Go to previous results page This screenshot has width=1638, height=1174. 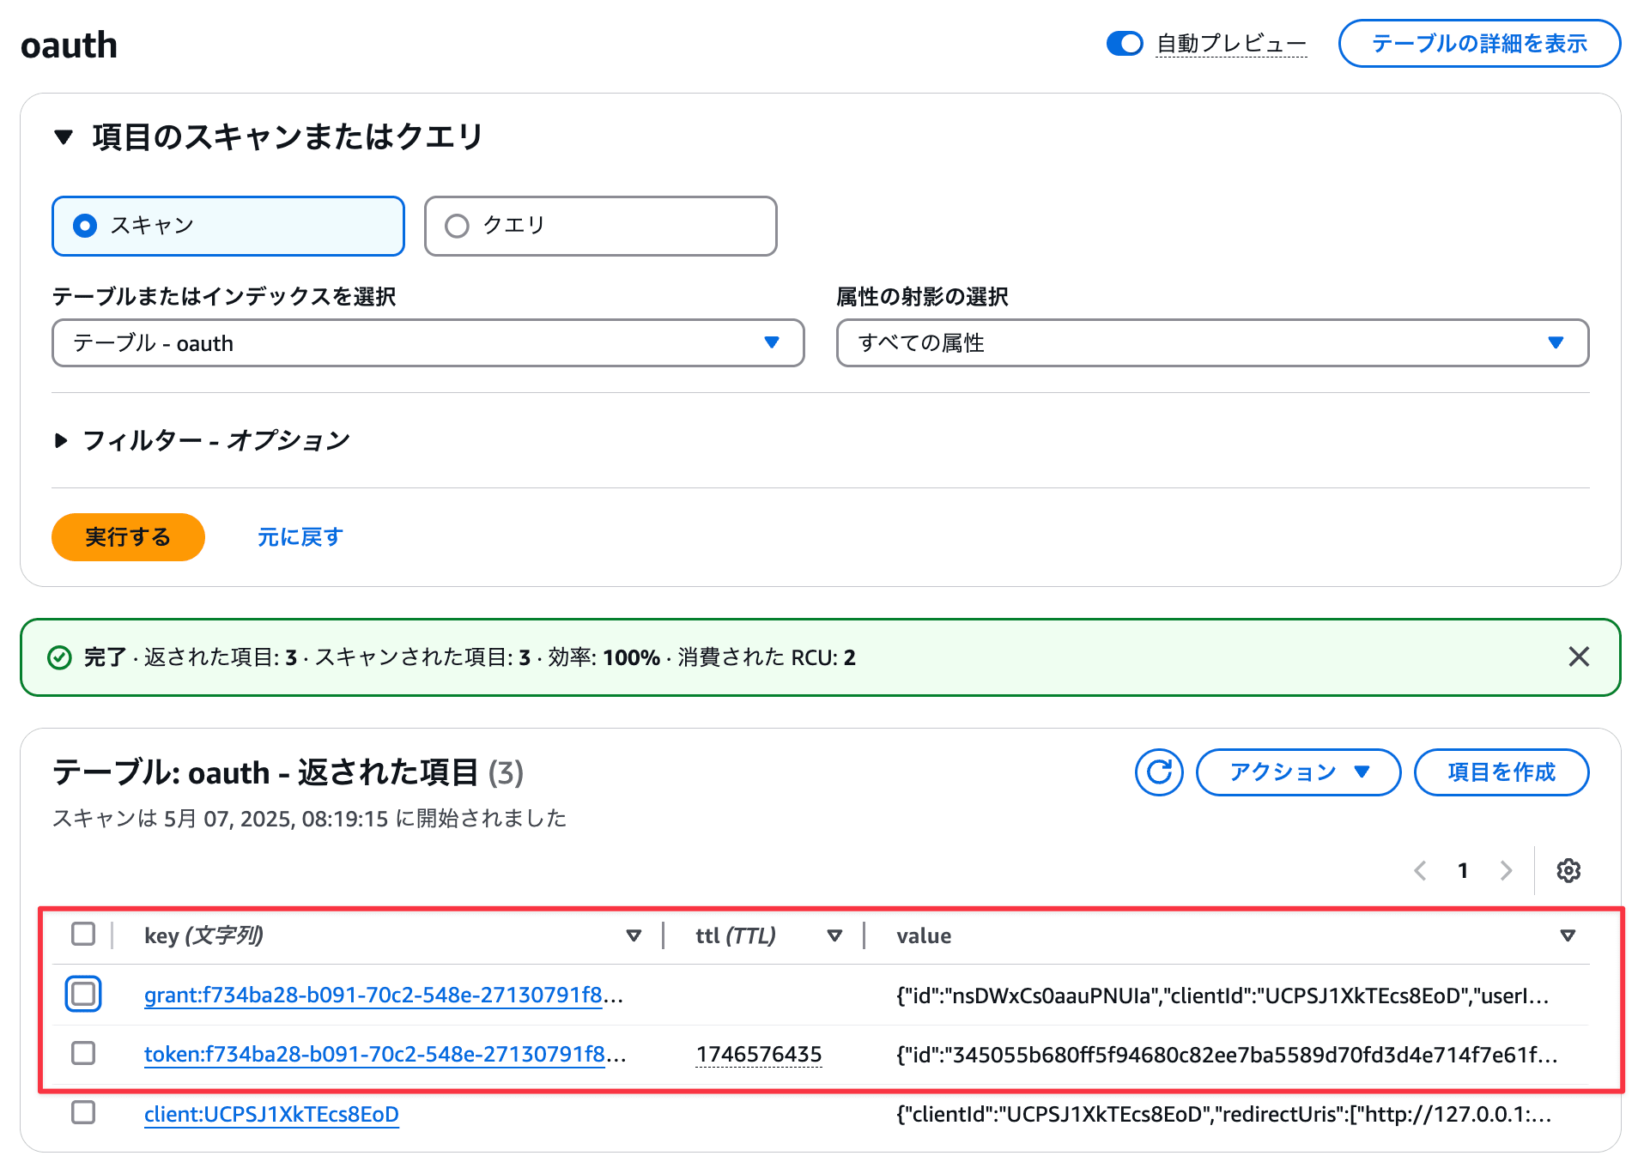(1421, 870)
